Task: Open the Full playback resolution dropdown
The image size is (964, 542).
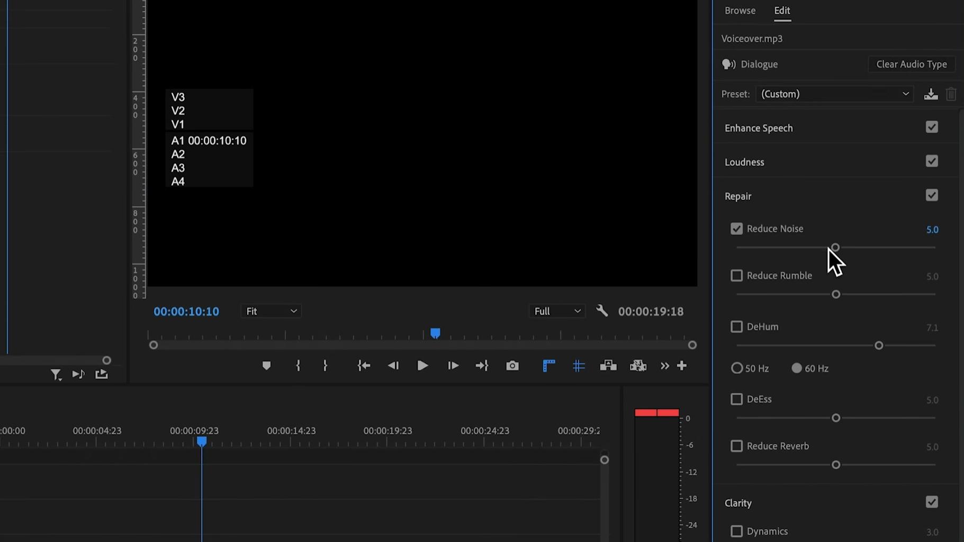Action: point(557,311)
